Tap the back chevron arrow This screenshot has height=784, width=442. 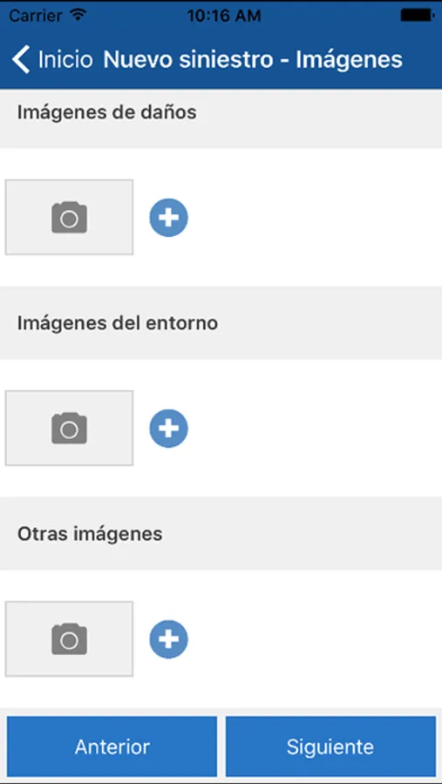click(21, 59)
